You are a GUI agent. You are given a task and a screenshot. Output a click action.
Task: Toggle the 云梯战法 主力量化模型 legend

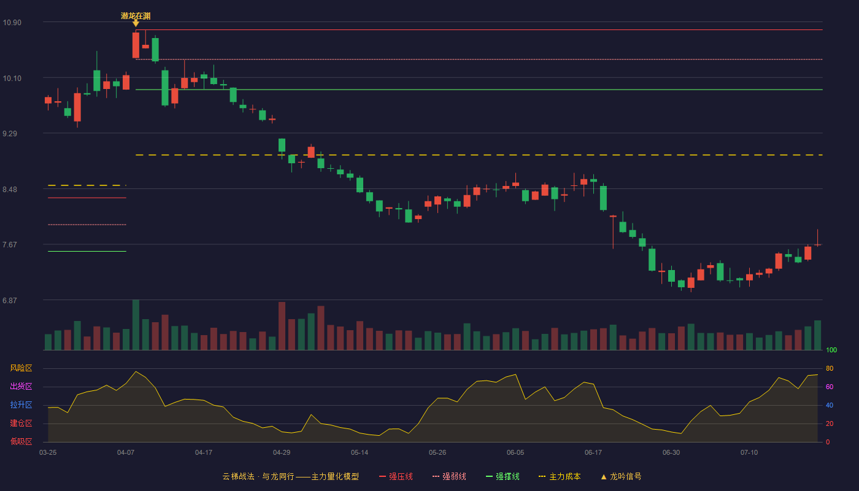coord(291,476)
